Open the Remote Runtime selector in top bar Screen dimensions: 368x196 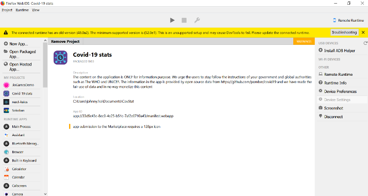[348, 21]
